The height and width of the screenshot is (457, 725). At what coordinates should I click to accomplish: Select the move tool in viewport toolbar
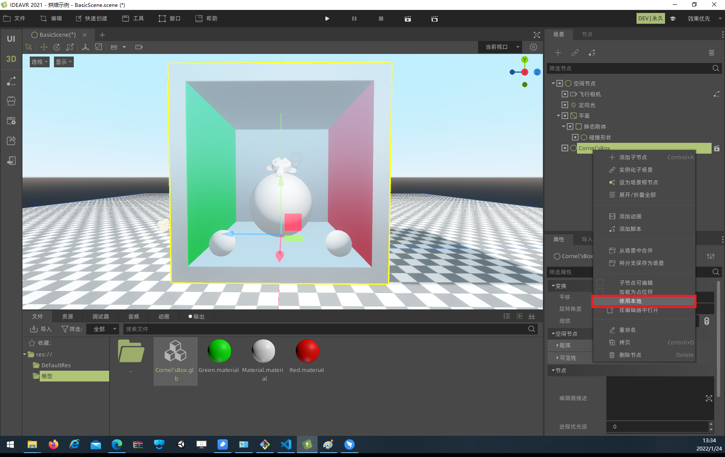[x=44, y=47]
